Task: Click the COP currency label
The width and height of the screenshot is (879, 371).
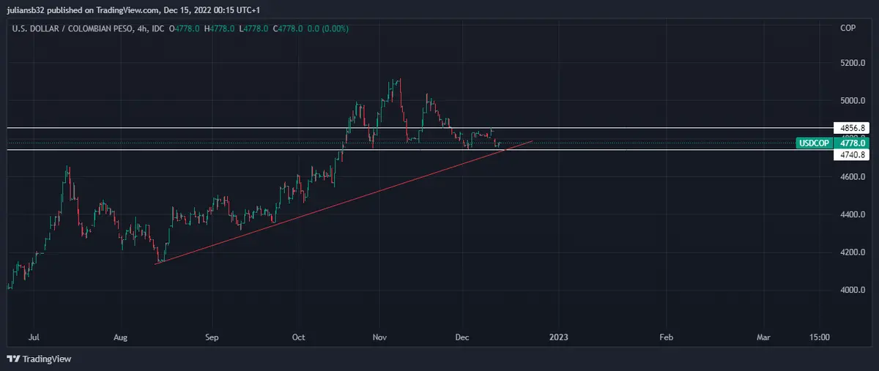Action: [x=848, y=29]
